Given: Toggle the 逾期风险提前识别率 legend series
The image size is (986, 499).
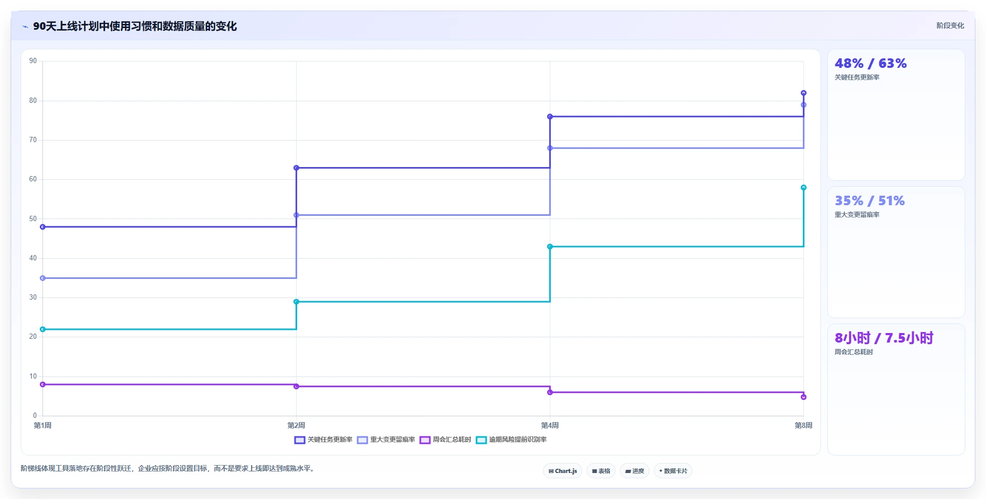Looking at the screenshot, I should pos(511,440).
